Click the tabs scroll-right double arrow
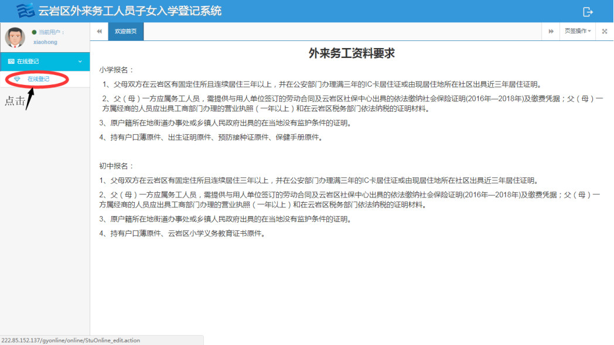This screenshot has height=345, width=614. 551,31
